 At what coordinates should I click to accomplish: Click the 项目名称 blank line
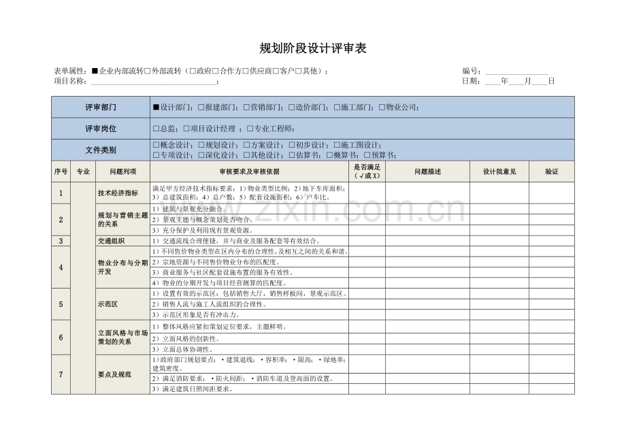(x=154, y=82)
